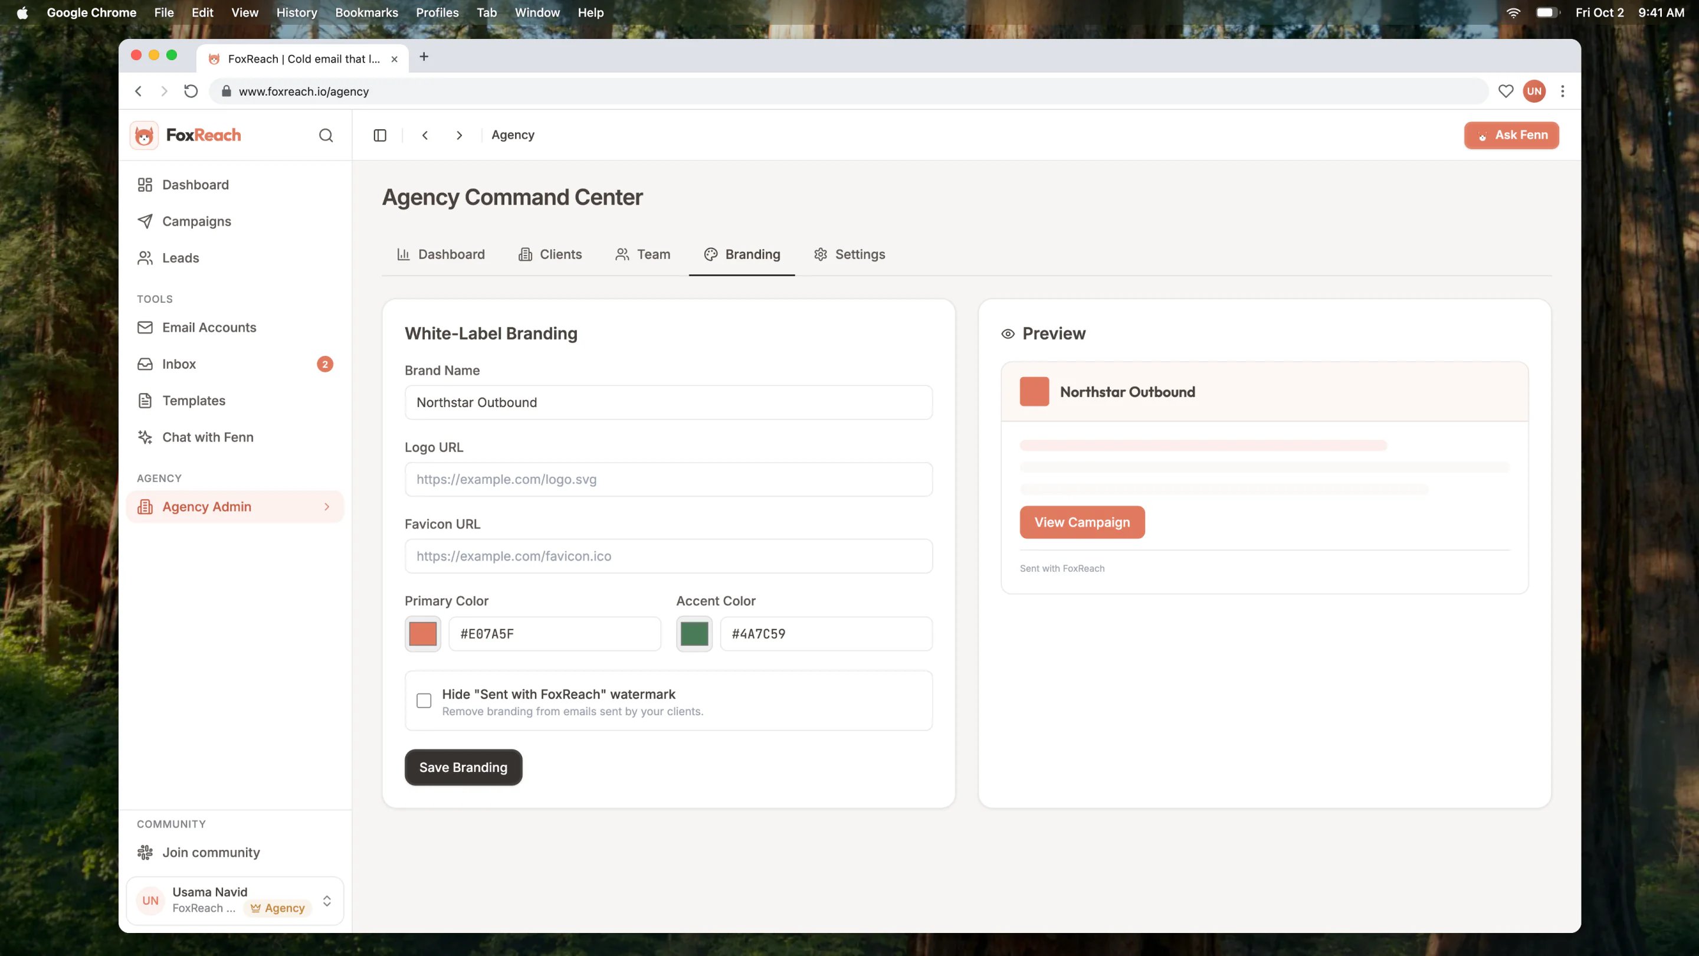Image resolution: width=1699 pixels, height=956 pixels.
Task: Click the Primary Color hex field
Action: pyautogui.click(x=555, y=634)
